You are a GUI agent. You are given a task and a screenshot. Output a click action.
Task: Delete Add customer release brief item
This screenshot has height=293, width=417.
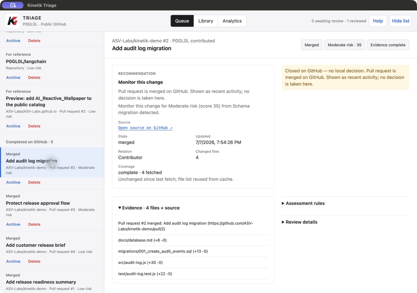point(34,261)
